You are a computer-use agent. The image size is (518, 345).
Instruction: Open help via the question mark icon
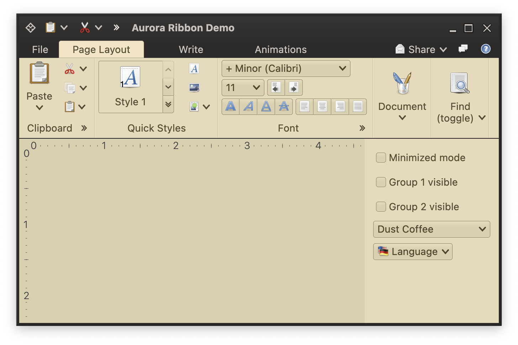(486, 49)
